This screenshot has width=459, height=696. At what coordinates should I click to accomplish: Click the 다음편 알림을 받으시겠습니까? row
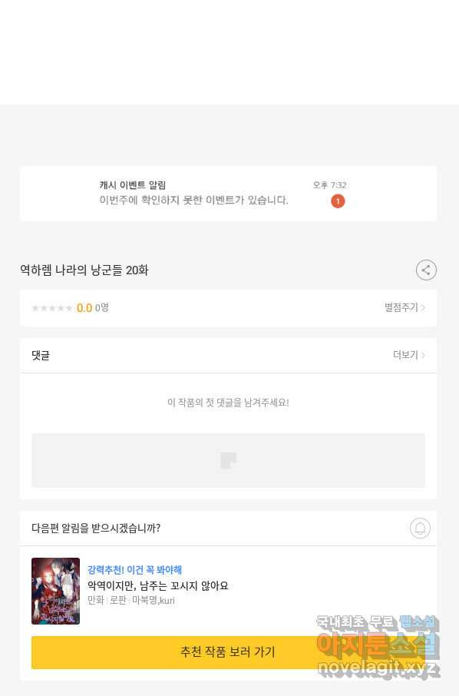(x=228, y=529)
